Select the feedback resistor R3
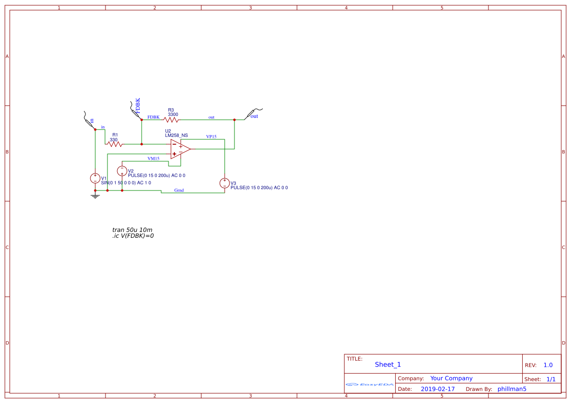 [172, 118]
